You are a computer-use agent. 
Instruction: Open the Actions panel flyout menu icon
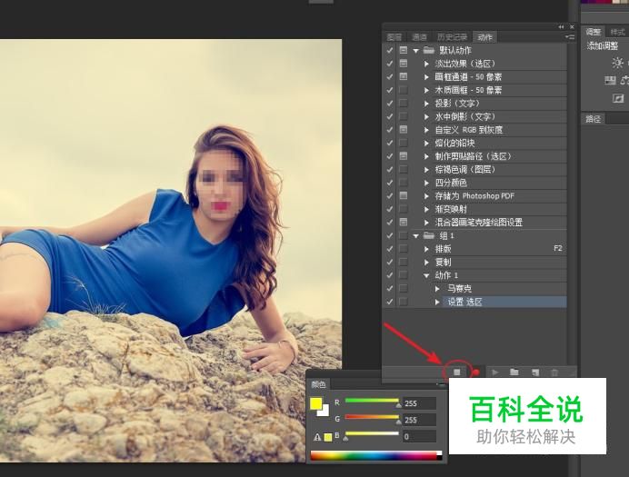(570, 37)
